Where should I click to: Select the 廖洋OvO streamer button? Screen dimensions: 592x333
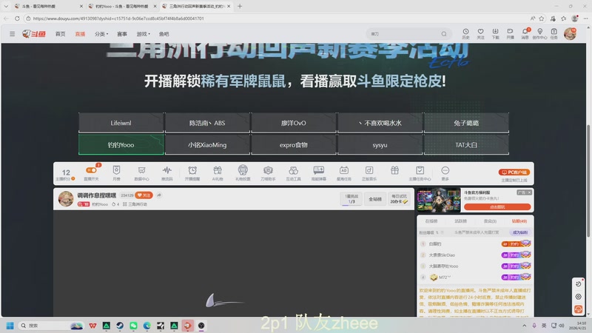coord(293,123)
